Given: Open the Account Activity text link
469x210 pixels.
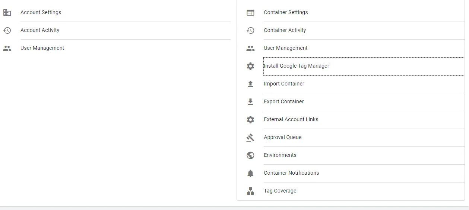Looking at the screenshot, I should [40, 30].
